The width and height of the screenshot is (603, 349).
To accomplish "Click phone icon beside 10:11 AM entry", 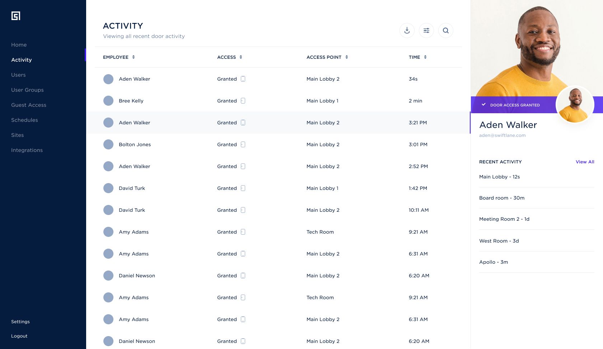I will coord(243,210).
